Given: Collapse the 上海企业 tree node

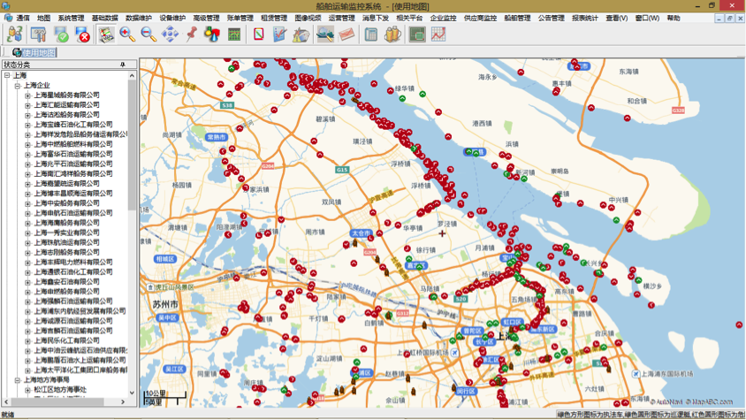Looking at the screenshot, I should pyautogui.click(x=17, y=85).
